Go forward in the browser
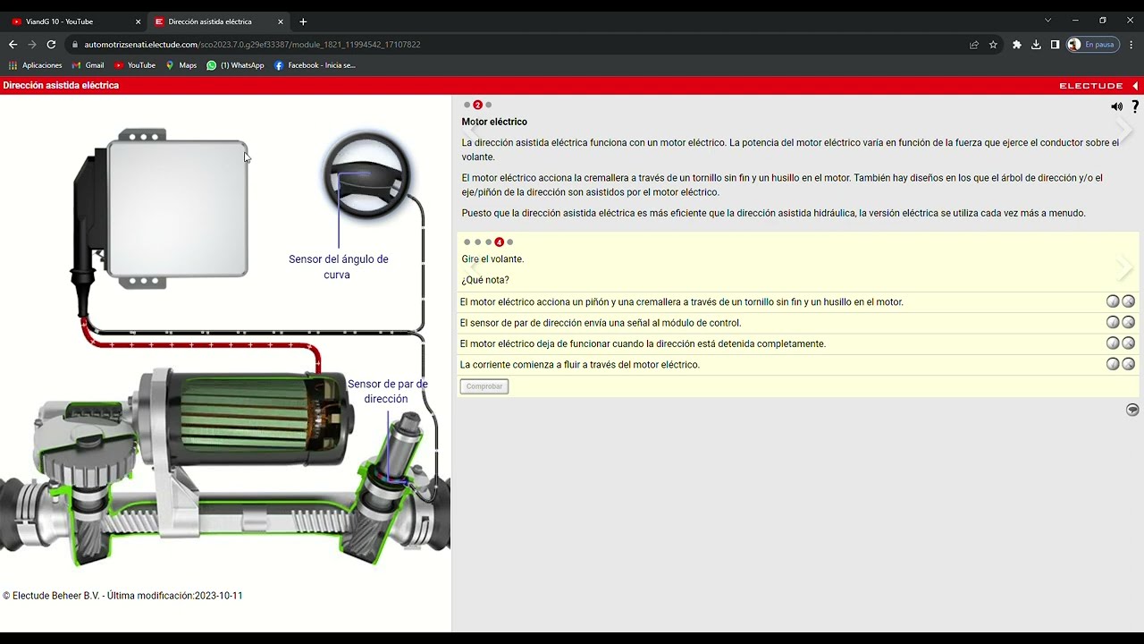 pyautogui.click(x=32, y=45)
